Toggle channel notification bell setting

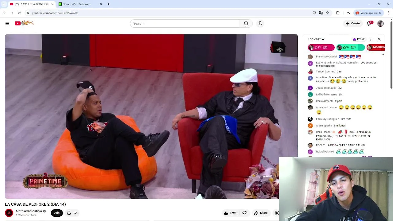[72, 213]
